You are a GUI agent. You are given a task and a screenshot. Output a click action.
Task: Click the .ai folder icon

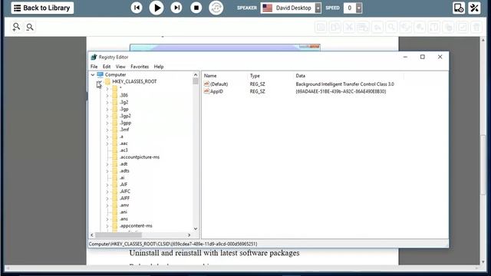(115, 178)
